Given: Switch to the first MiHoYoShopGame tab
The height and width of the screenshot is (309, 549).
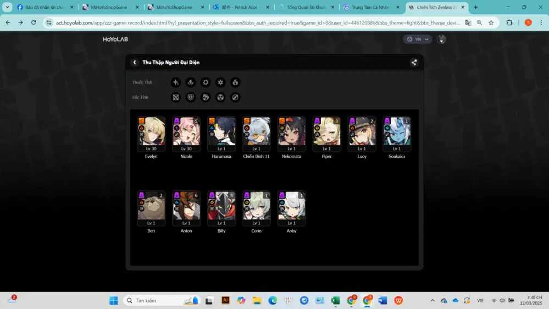Looking at the screenshot, I should [110, 7].
